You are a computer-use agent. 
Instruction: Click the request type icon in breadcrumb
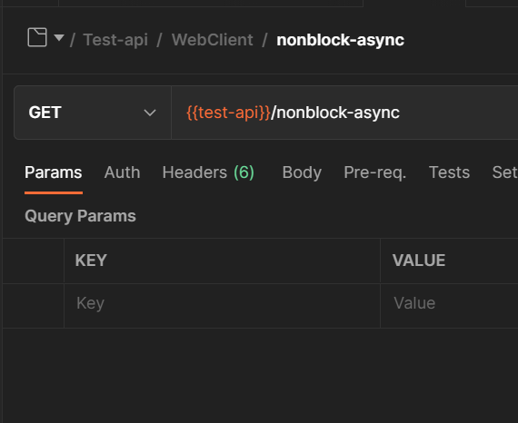[37, 37]
